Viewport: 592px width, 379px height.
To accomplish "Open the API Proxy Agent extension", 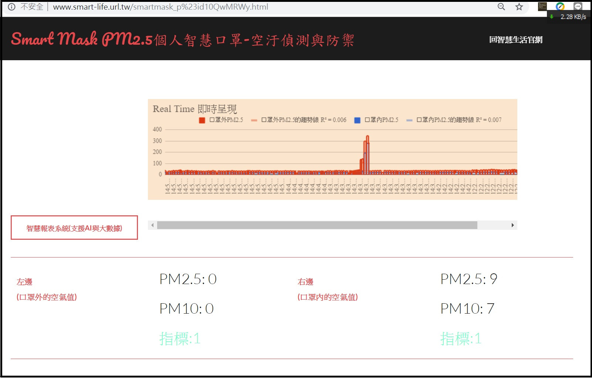I will 542,6.
